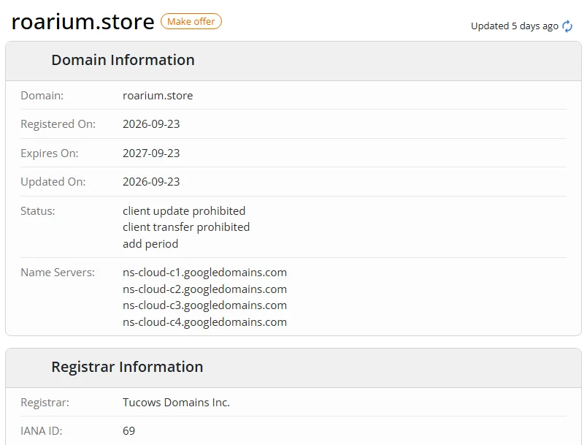Select the client update prohibited status

[x=184, y=211]
